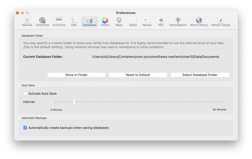Click the current database folder path text
Image resolution: width=252 pixels, height=159 pixels.
pyautogui.click(x=156, y=57)
